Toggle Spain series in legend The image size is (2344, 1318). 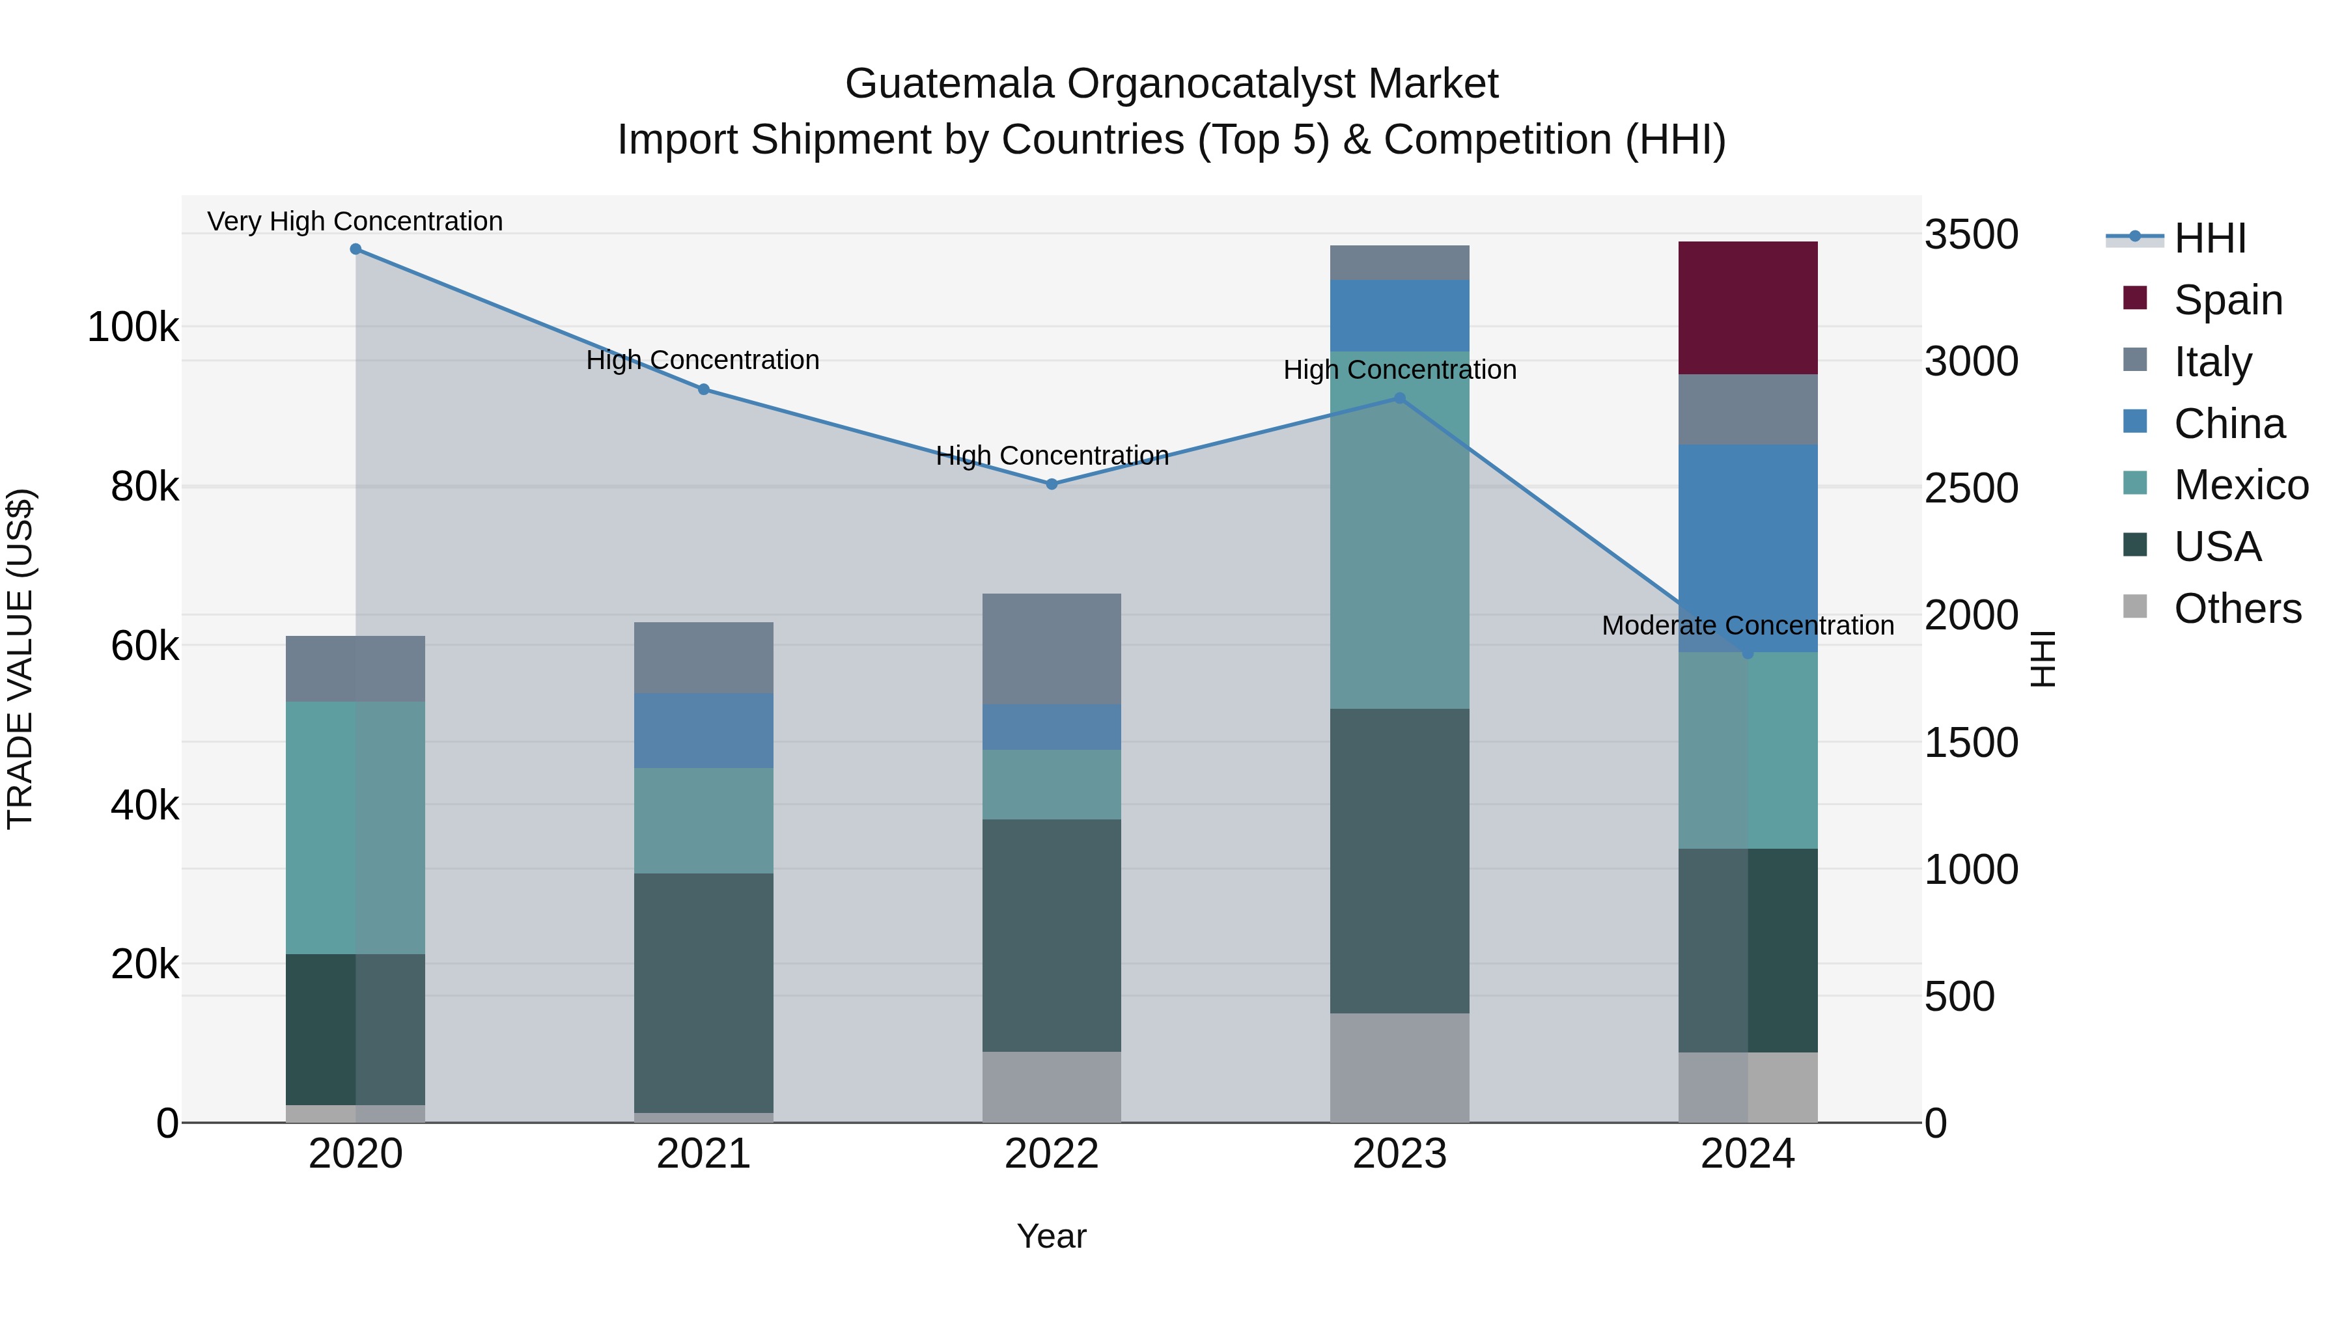pyautogui.click(x=2203, y=299)
